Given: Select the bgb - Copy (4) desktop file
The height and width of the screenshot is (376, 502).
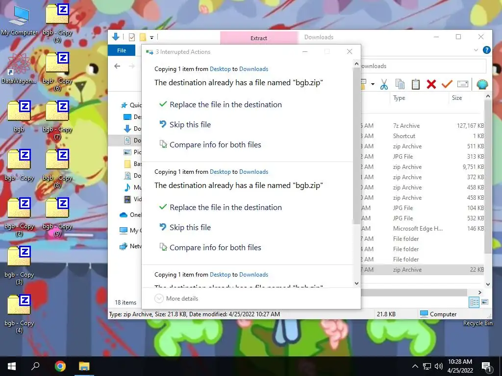Looking at the screenshot, I should (x=19, y=315).
